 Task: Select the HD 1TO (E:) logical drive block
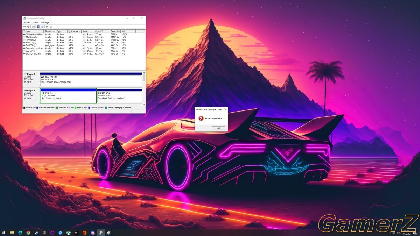point(68,96)
